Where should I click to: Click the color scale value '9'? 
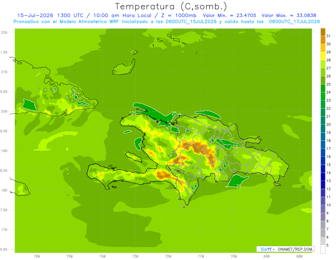[328, 213]
